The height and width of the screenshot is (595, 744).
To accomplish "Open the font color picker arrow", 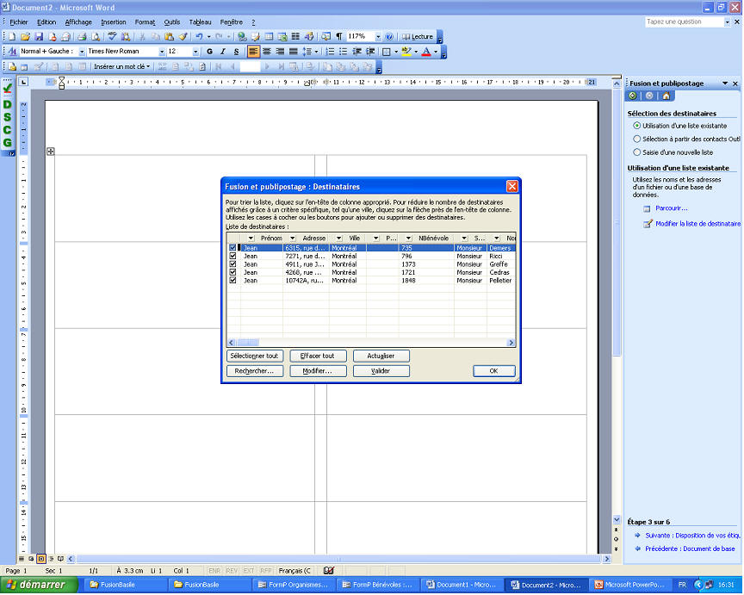I will tap(436, 52).
